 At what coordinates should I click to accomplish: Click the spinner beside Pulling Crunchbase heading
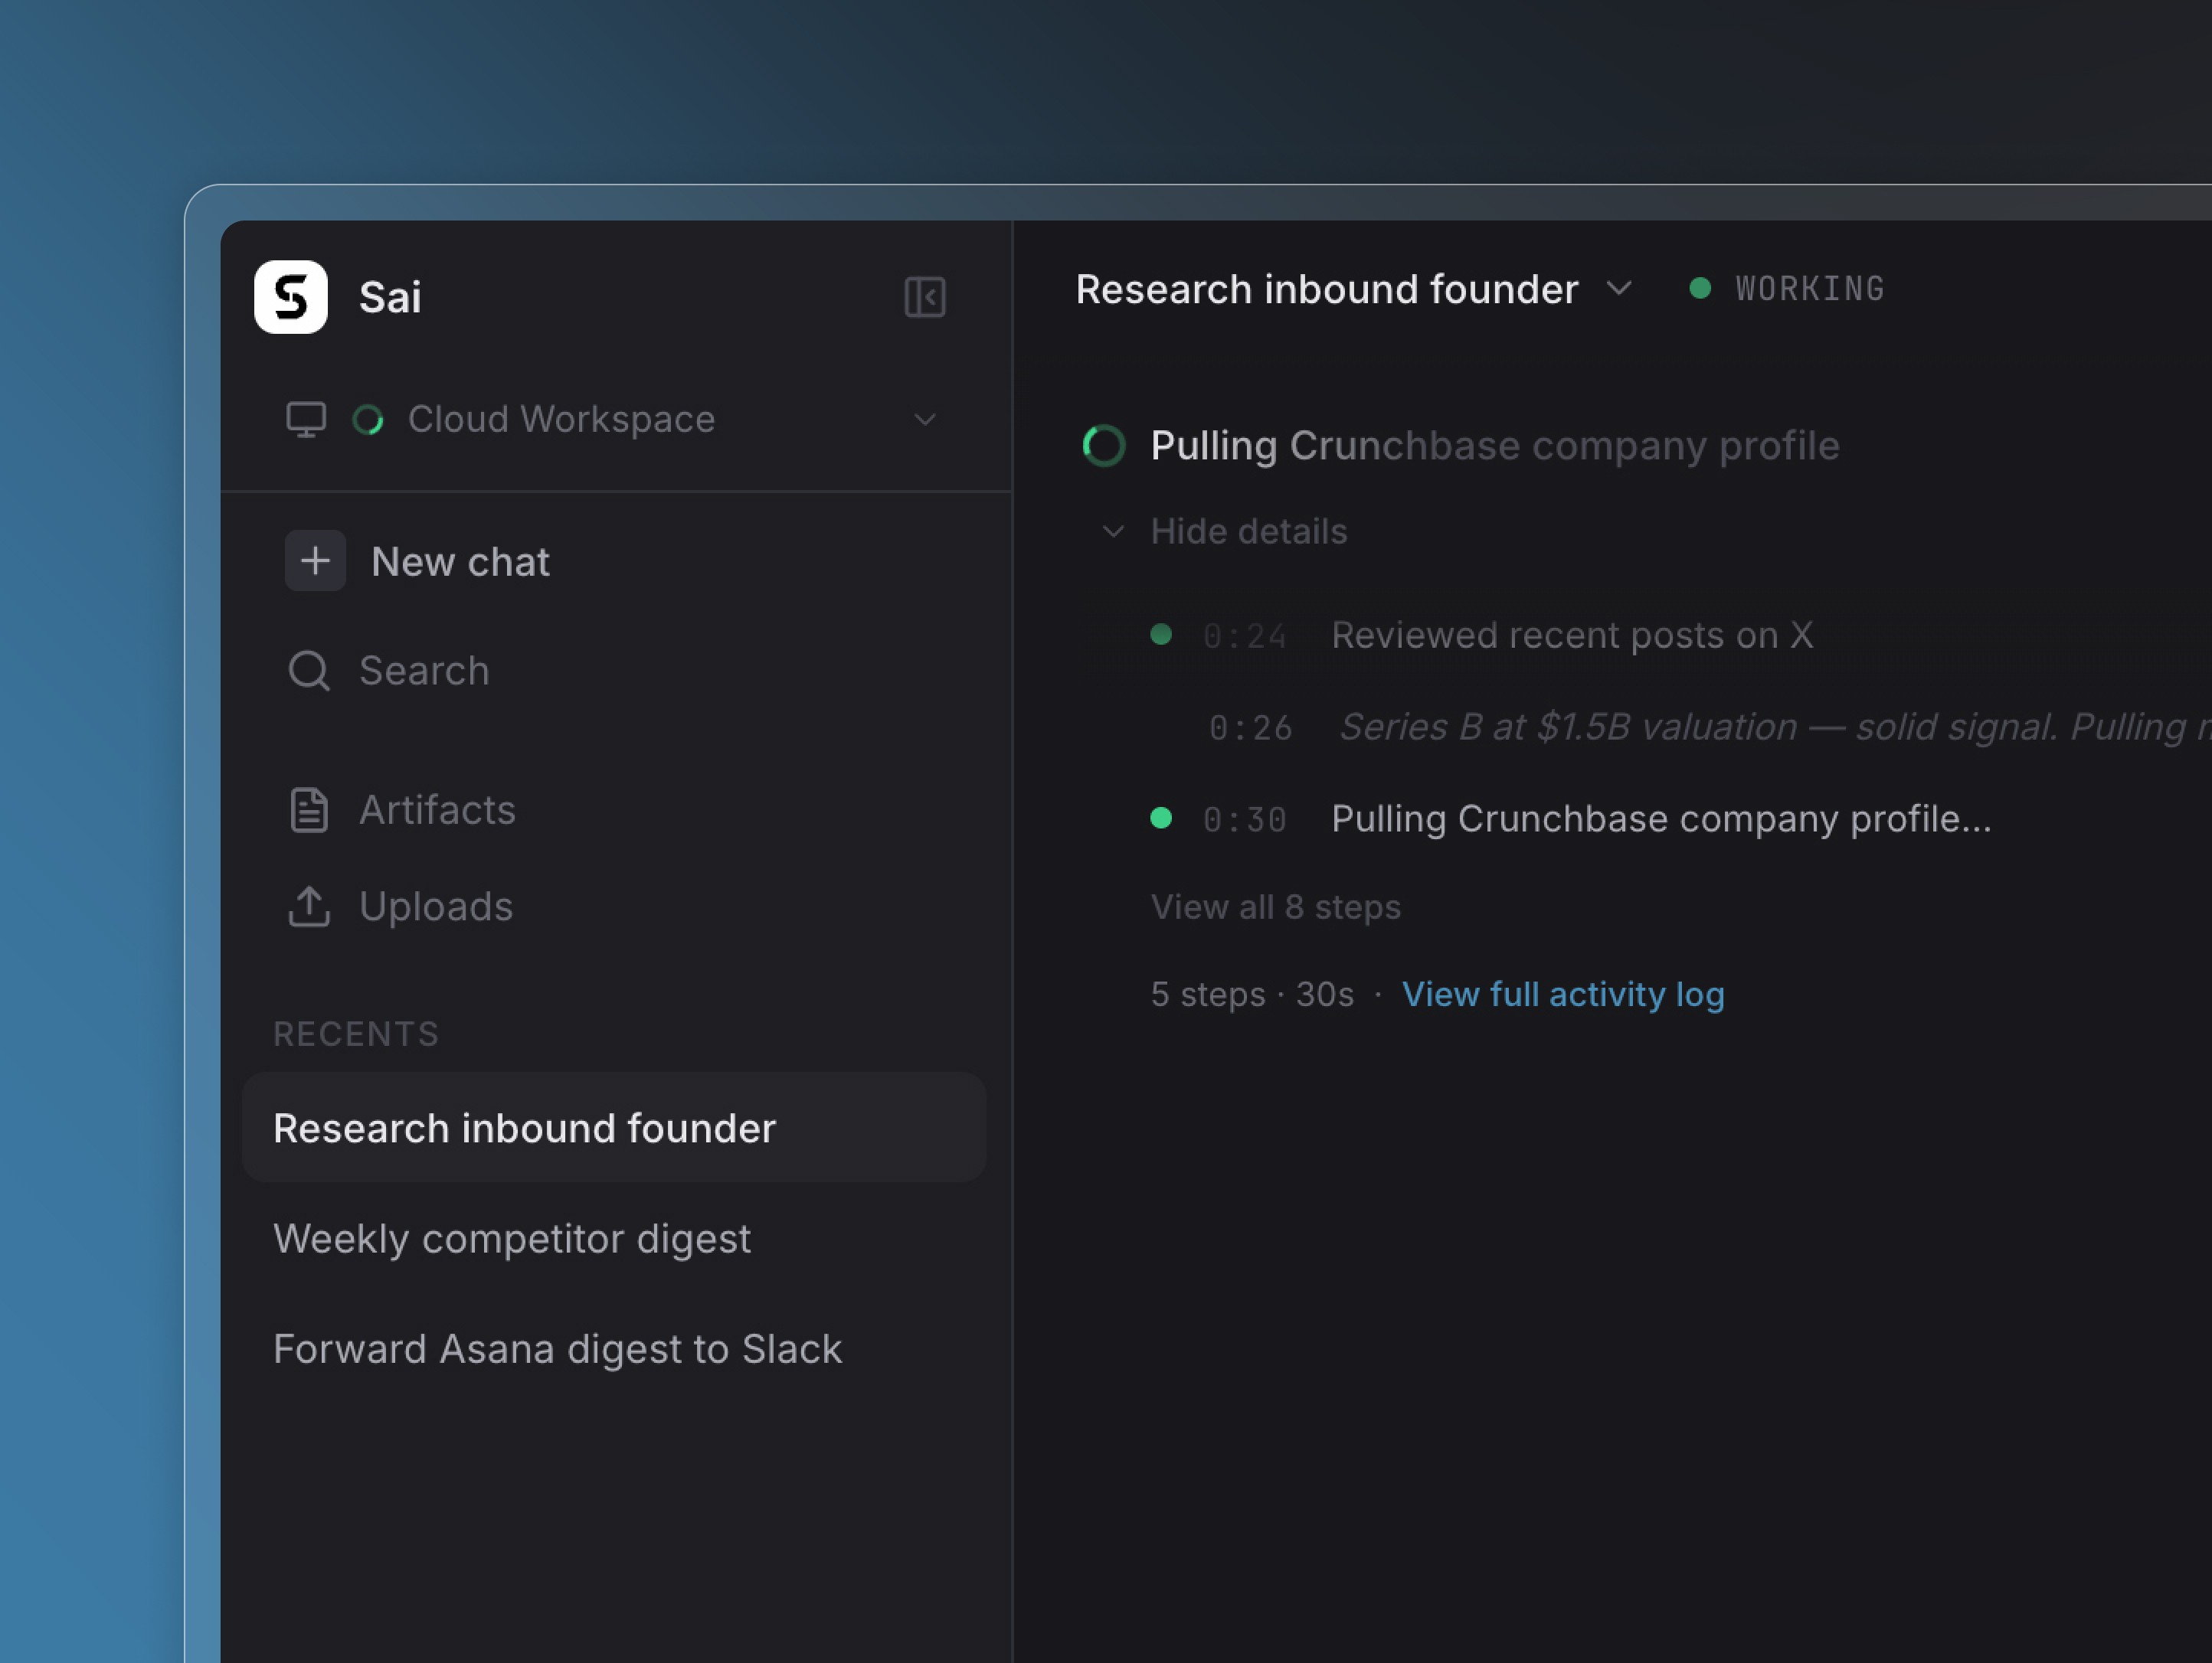[x=1104, y=446]
